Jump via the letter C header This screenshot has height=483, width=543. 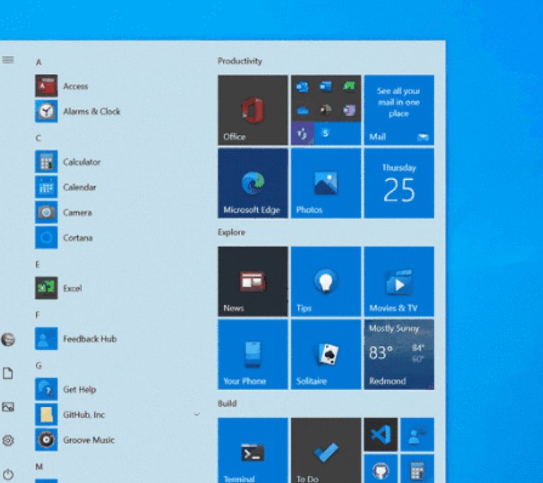(x=38, y=138)
